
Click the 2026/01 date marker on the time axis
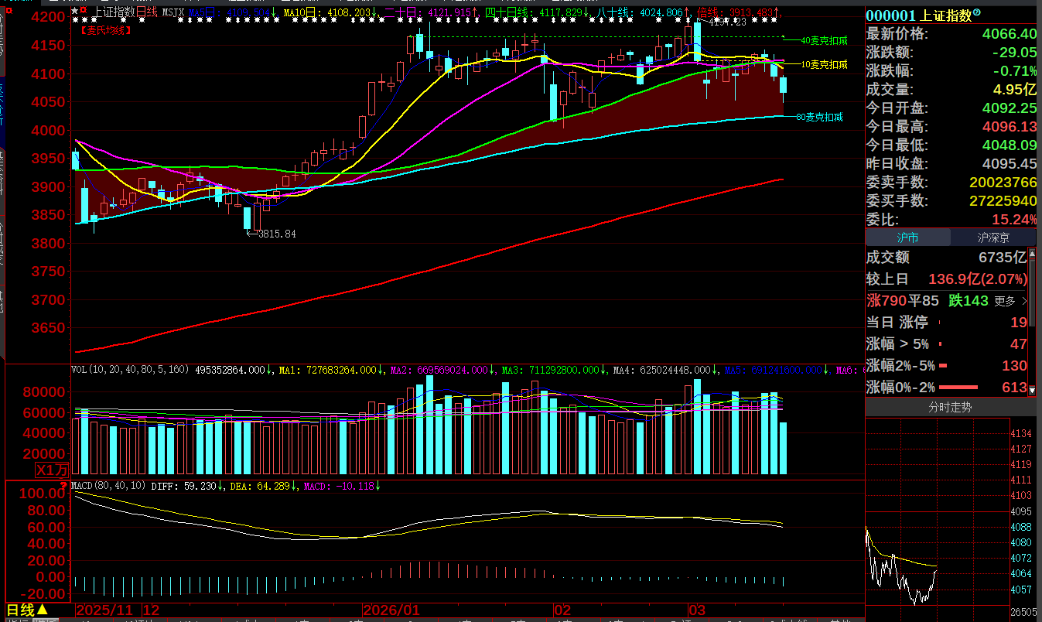point(394,610)
